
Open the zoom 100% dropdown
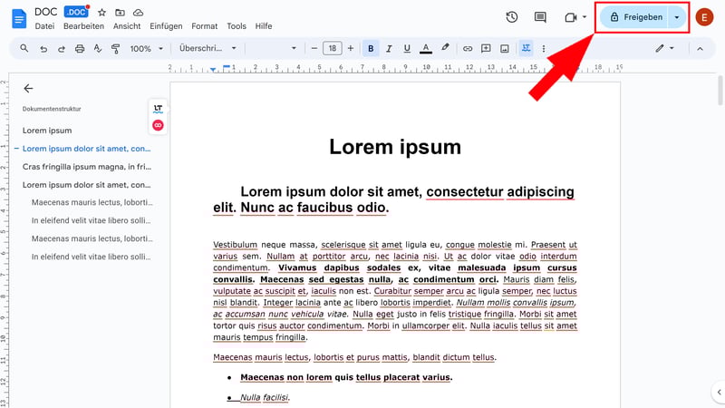coord(145,48)
